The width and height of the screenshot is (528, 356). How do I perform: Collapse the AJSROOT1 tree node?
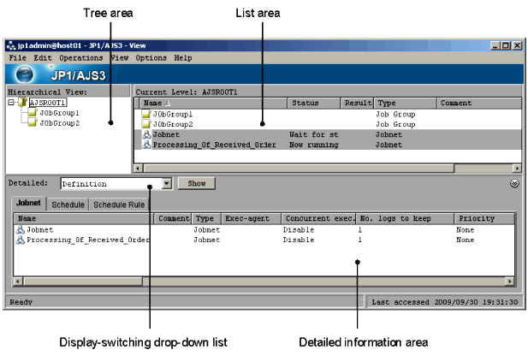(x=11, y=102)
